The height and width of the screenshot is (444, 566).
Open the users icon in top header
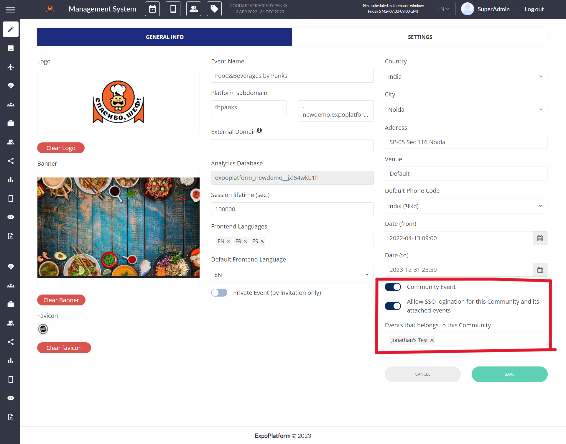point(194,9)
